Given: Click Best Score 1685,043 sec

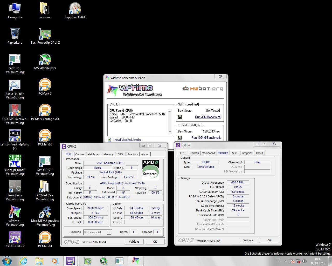Looking at the screenshot, I should 211,131.
